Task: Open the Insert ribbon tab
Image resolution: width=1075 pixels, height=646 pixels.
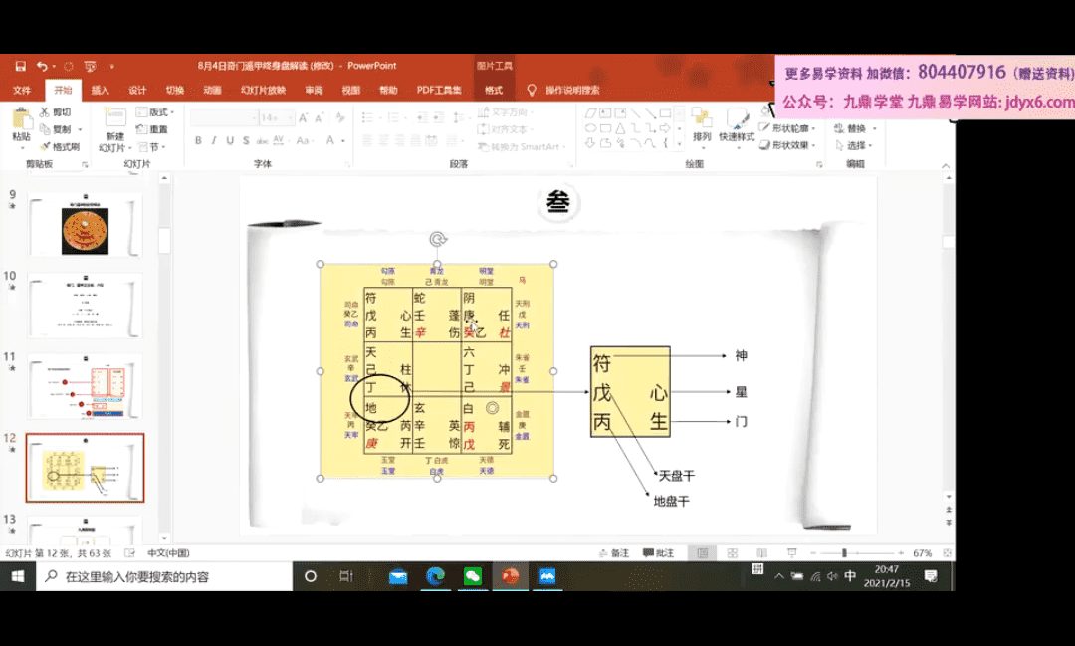Action: (x=100, y=90)
